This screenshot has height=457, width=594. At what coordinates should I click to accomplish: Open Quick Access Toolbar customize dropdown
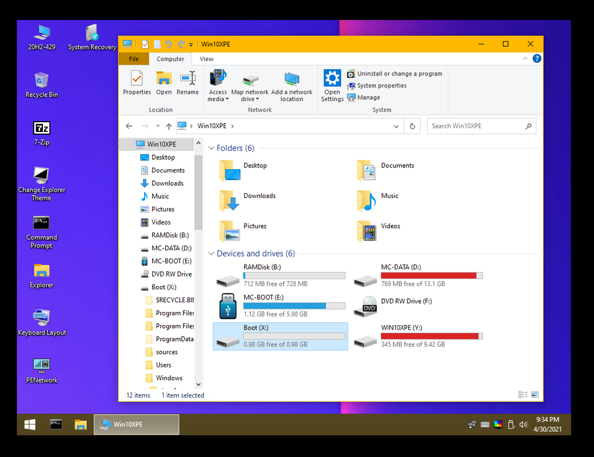click(x=191, y=45)
